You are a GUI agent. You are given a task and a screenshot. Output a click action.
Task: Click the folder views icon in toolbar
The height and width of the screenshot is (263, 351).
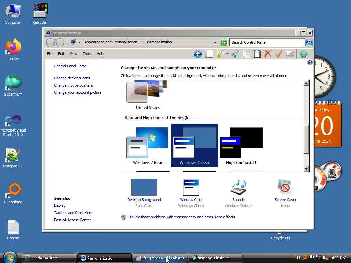point(220,54)
